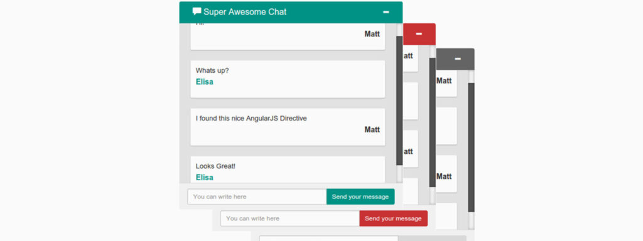Viewport: 643px width, 241px height.
Task: Select the 'Whats up?' message text
Action: (x=212, y=70)
